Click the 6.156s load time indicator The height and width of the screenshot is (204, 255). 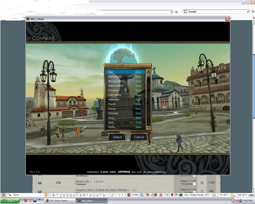click(x=135, y=195)
